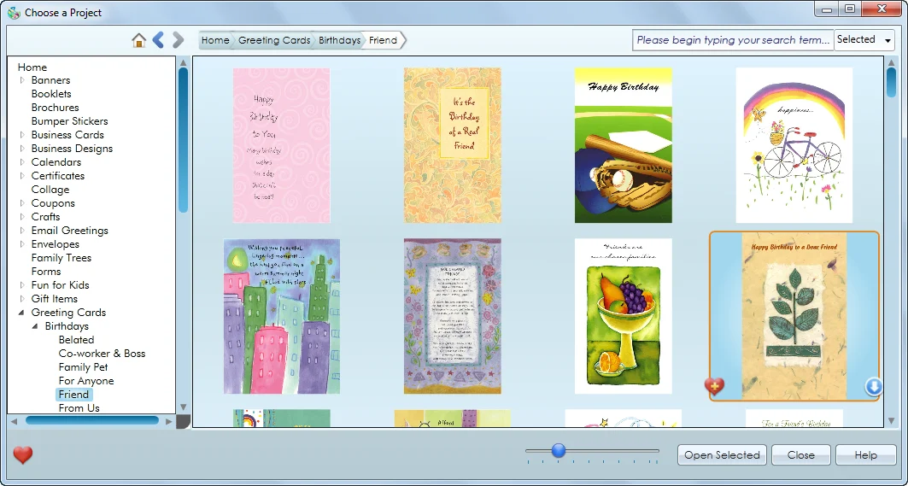Select Bumper Stickers category
908x486 pixels.
69,121
